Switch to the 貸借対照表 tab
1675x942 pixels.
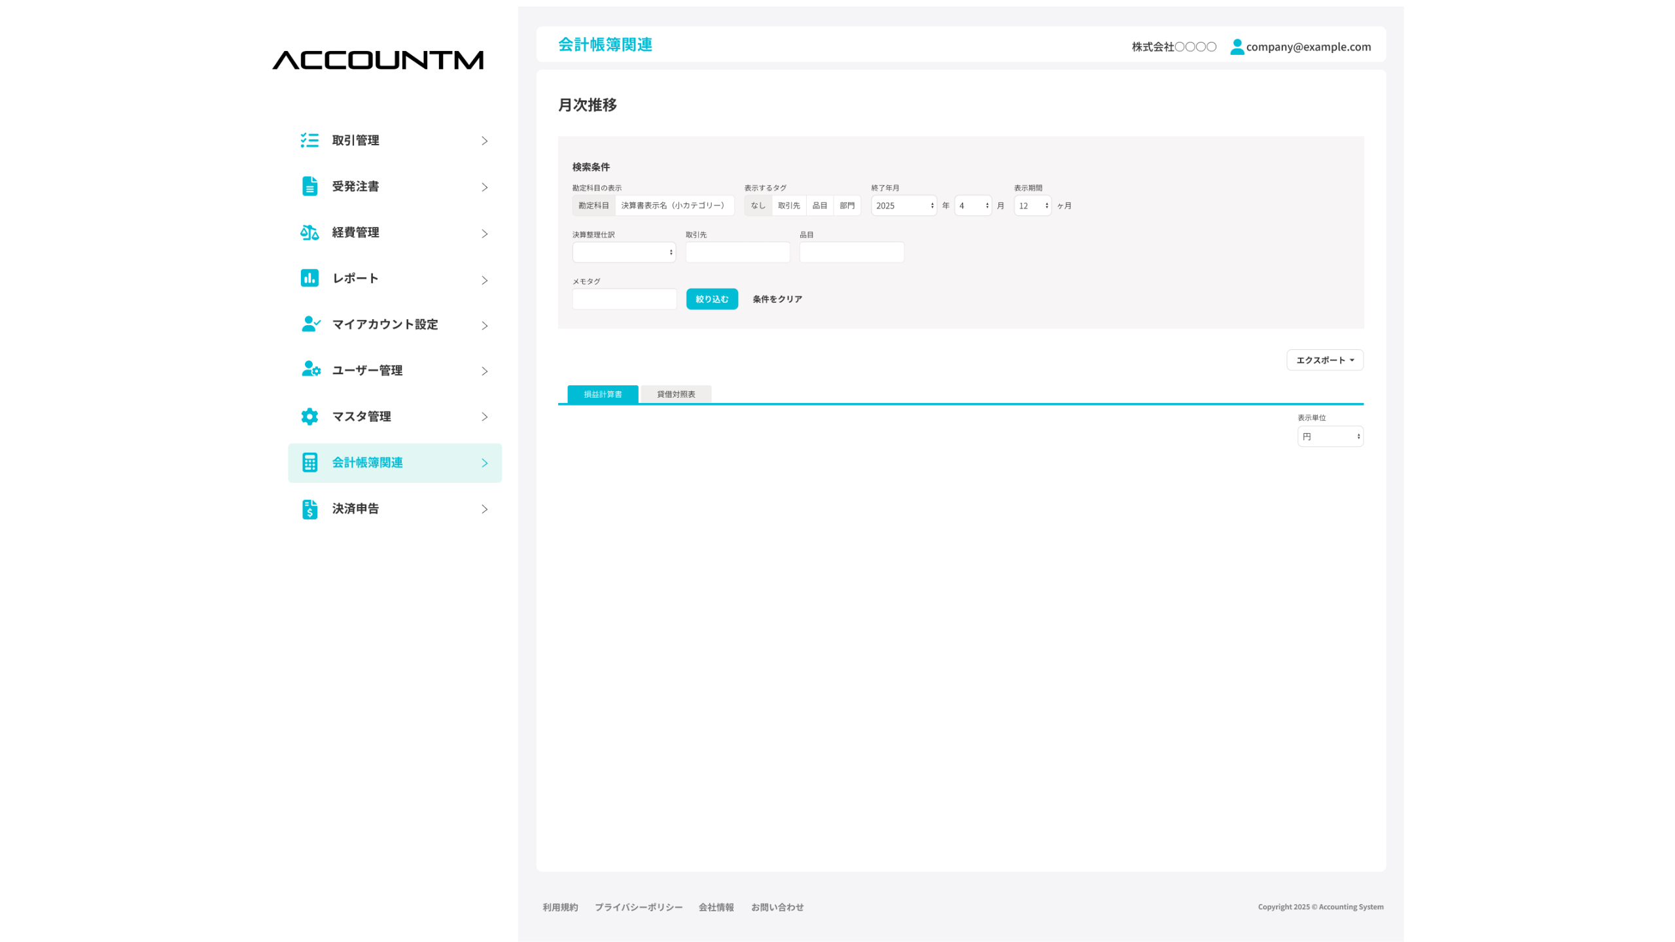click(x=676, y=394)
